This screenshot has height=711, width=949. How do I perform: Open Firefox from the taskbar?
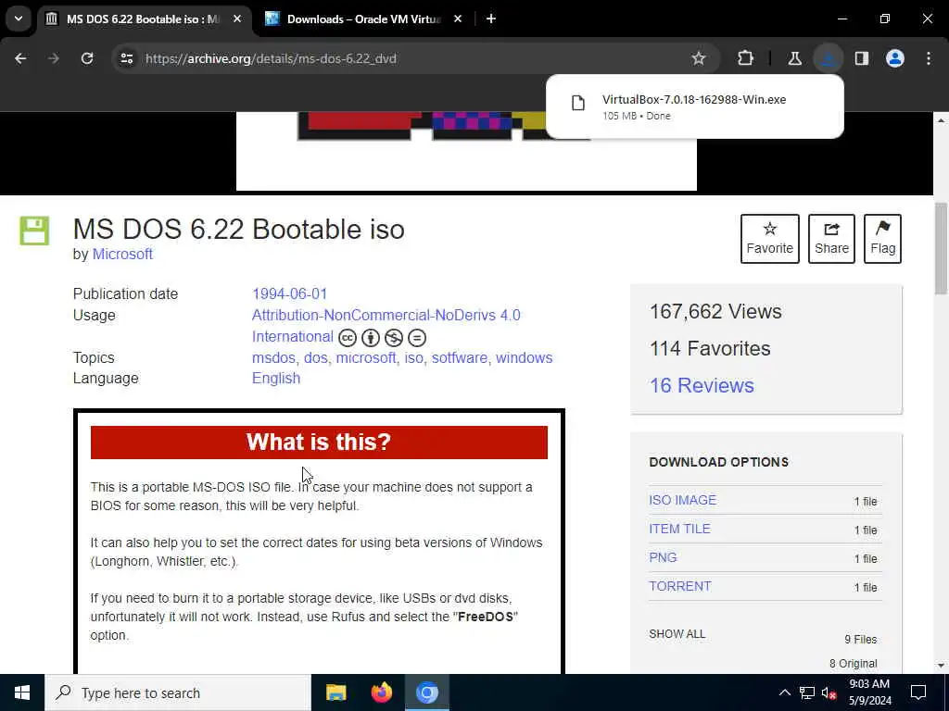(x=381, y=692)
